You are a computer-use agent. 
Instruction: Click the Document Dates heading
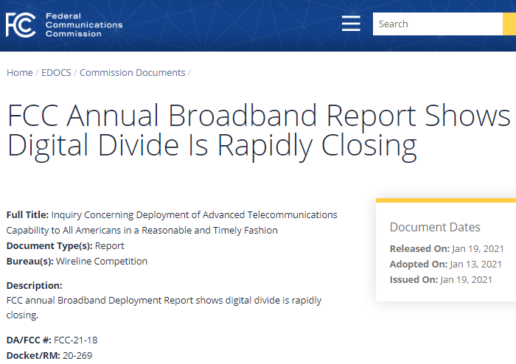(x=435, y=227)
